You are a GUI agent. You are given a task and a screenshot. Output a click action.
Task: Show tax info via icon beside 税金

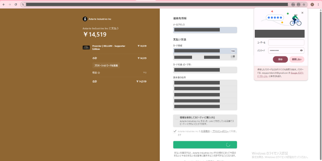point(99,73)
